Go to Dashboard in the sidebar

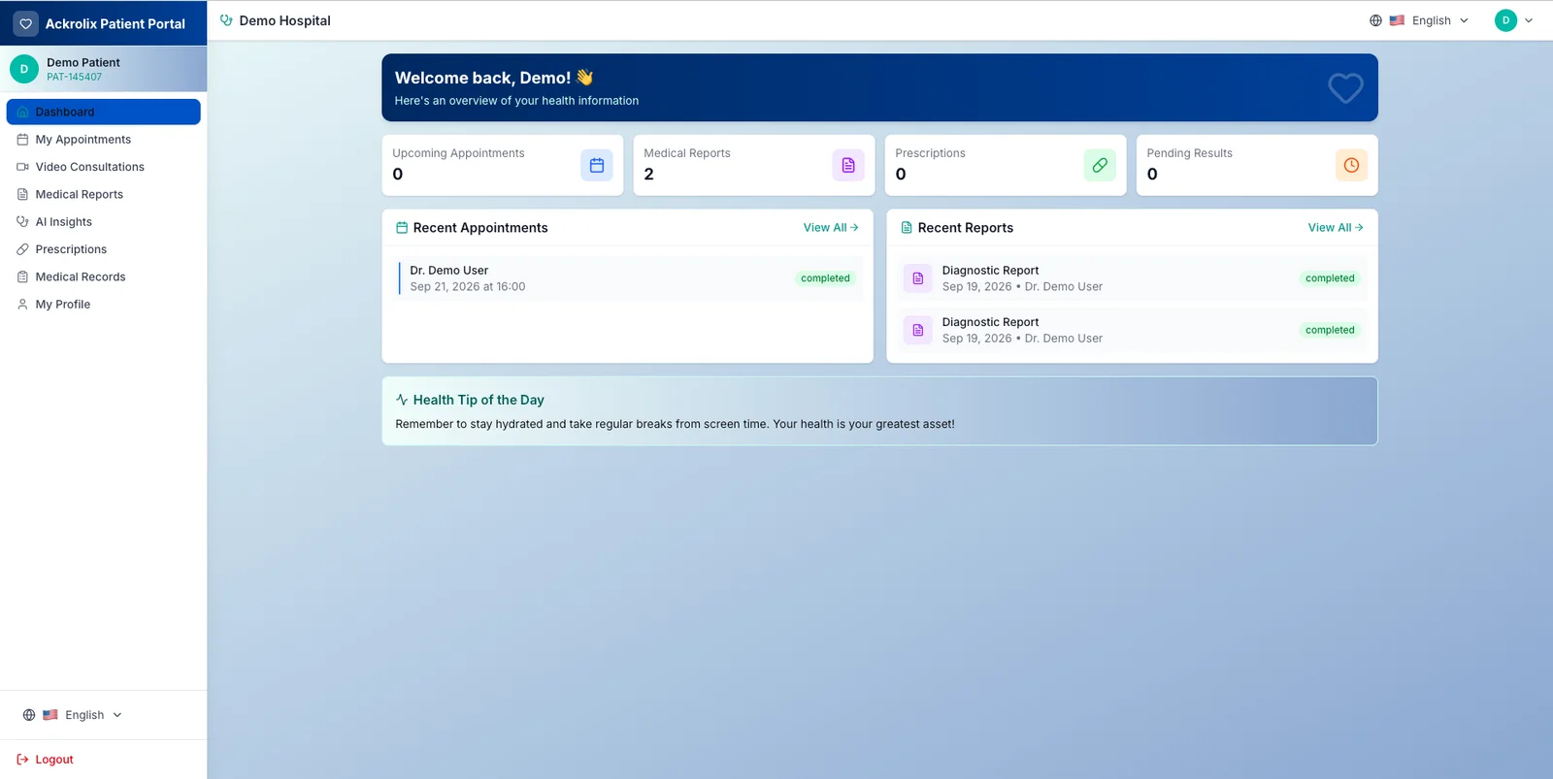click(x=104, y=112)
